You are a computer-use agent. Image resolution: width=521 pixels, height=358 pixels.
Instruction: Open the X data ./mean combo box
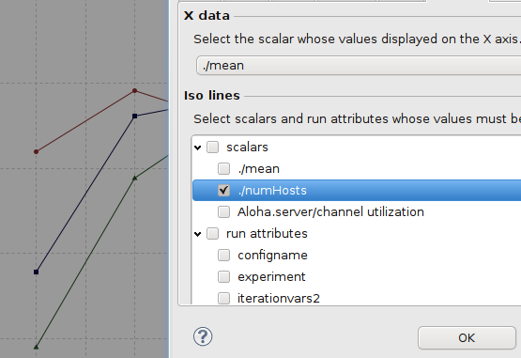point(359,66)
